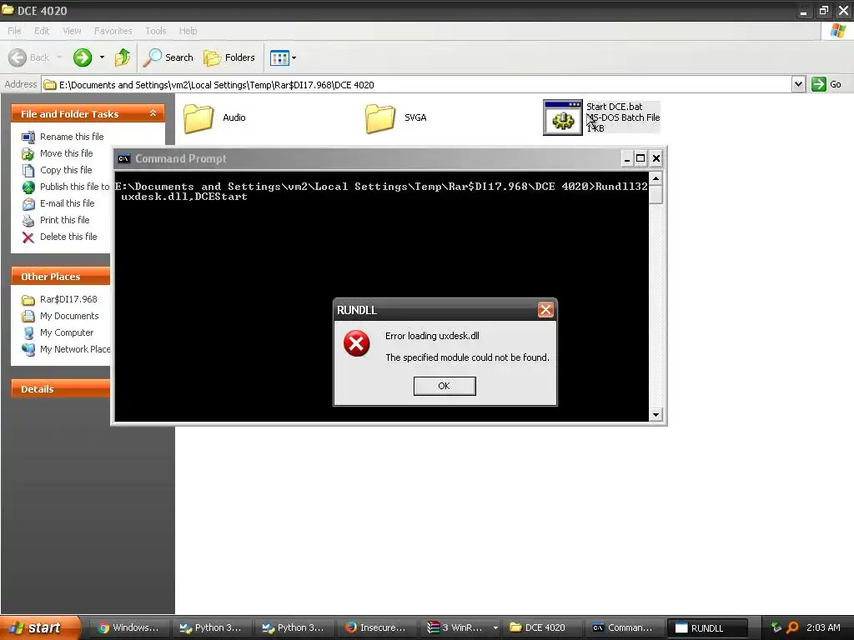Maximize the Command Prompt window
Image resolution: width=854 pixels, height=640 pixels.
[x=640, y=158]
